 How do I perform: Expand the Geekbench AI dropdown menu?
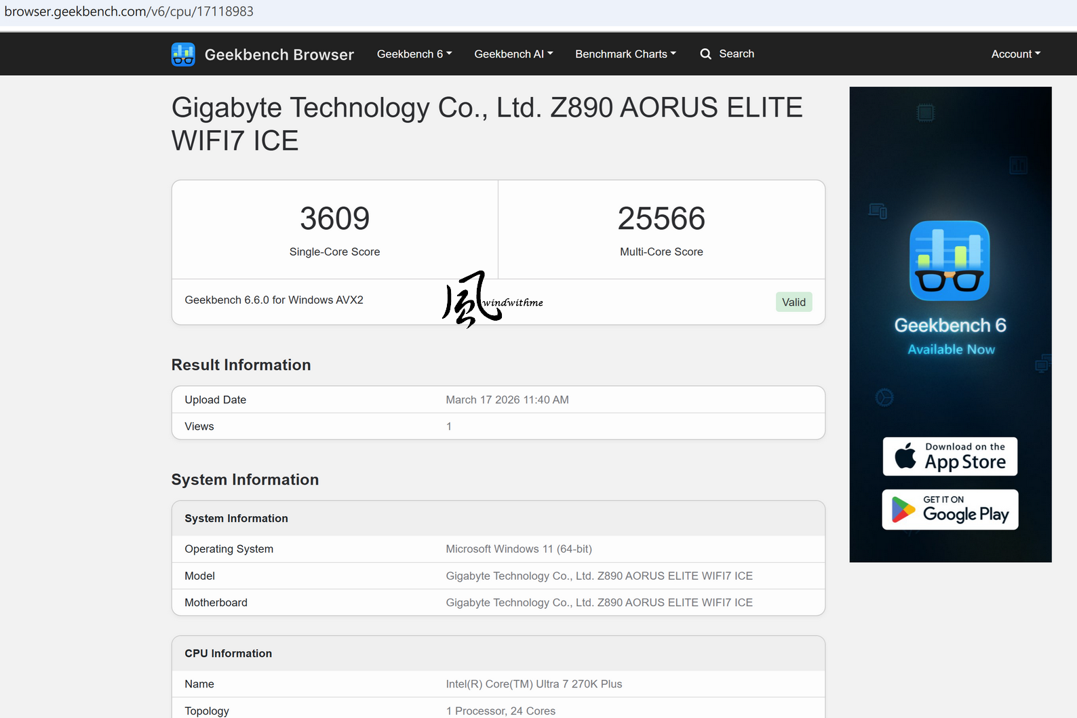pos(513,54)
